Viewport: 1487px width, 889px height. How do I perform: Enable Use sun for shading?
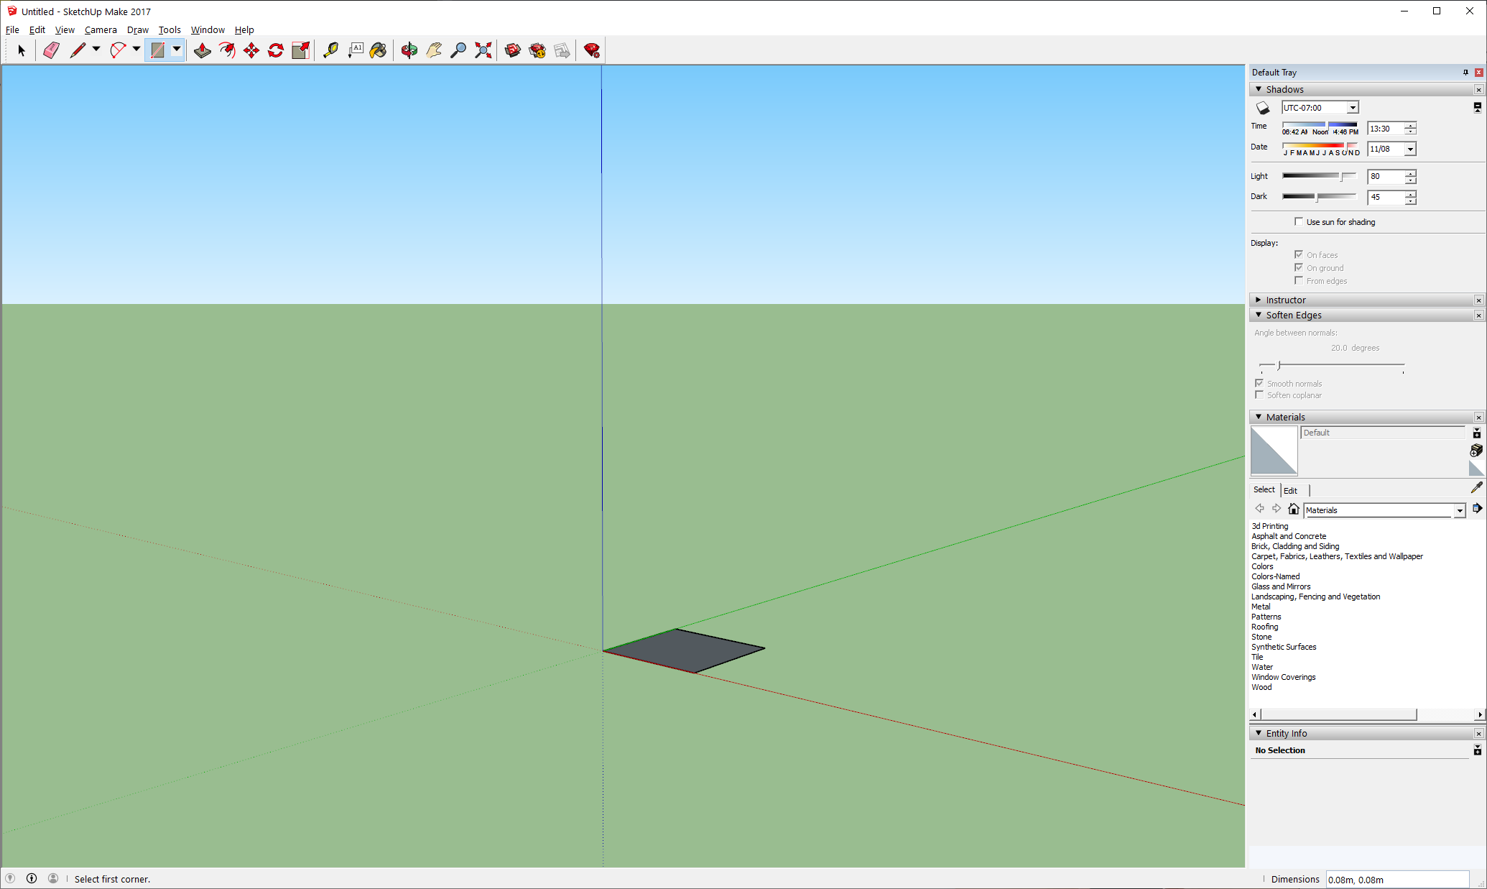pyautogui.click(x=1299, y=221)
